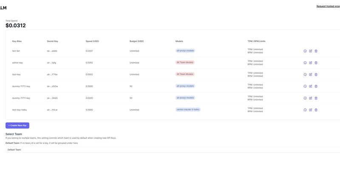This screenshot has height=170, width=340.
Task: Open info for test-key-haiku
Action: coord(305,110)
